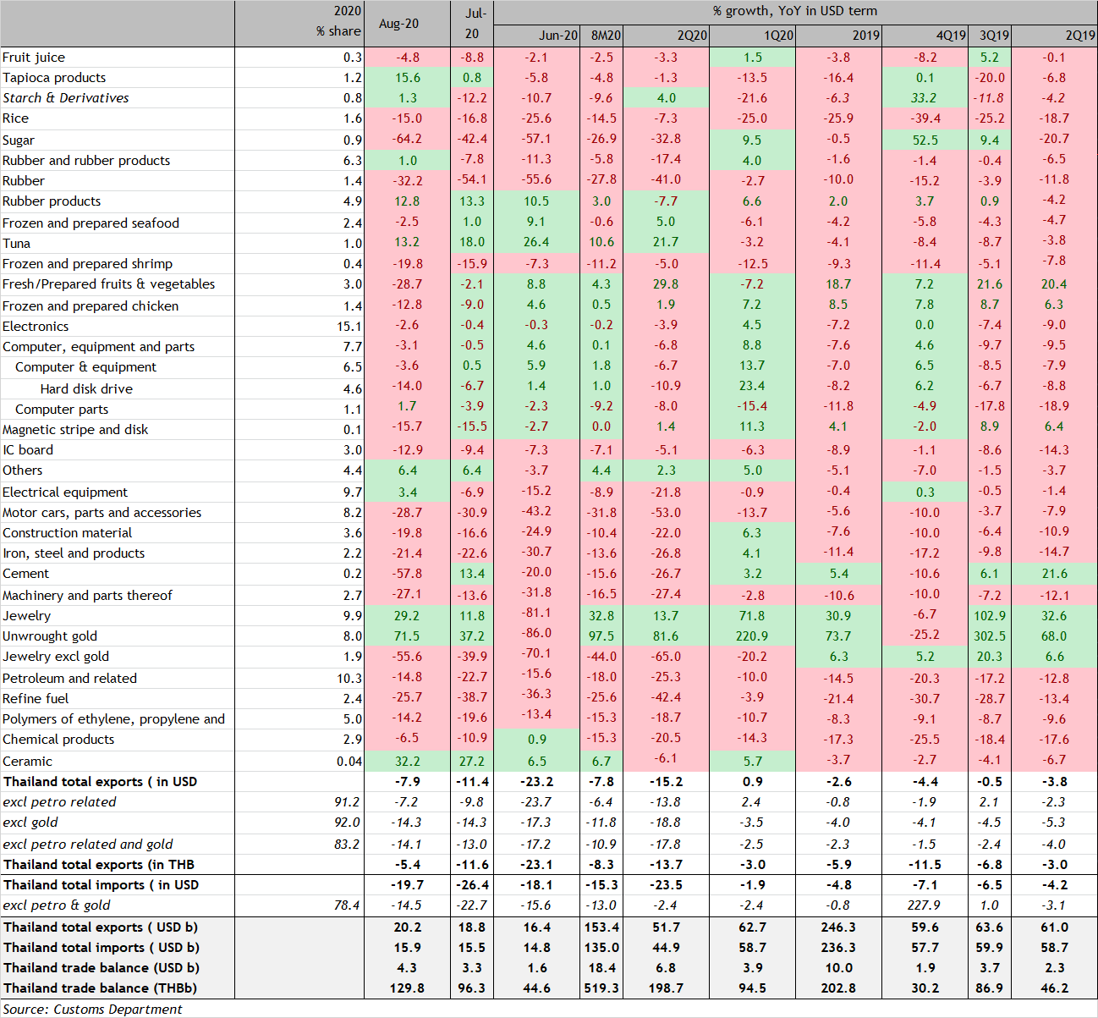
Task: Select the Hard disk drive row label
Action: click(86, 389)
